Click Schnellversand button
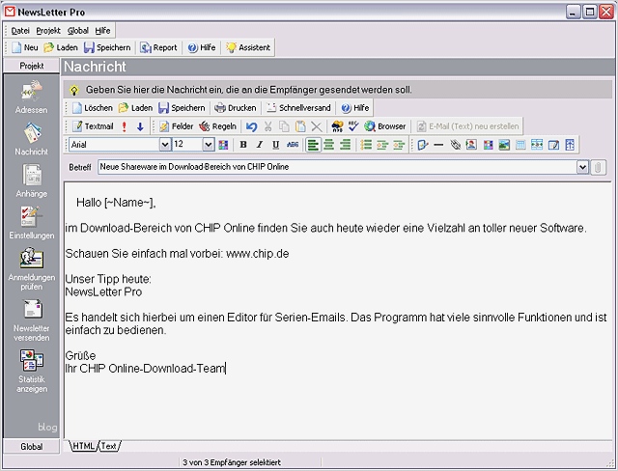 298,108
